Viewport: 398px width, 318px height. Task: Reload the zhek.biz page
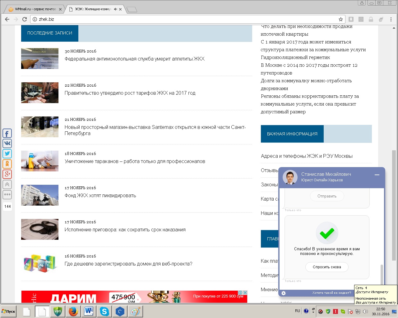[x=25, y=19]
